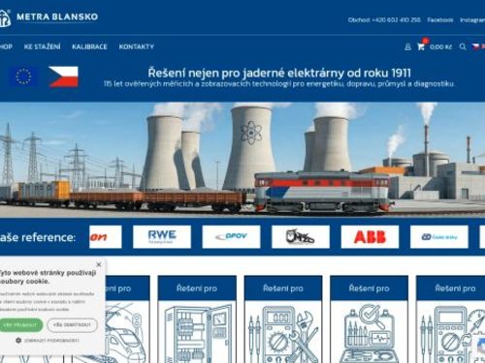Open the black locomotive reference logo

(301, 237)
